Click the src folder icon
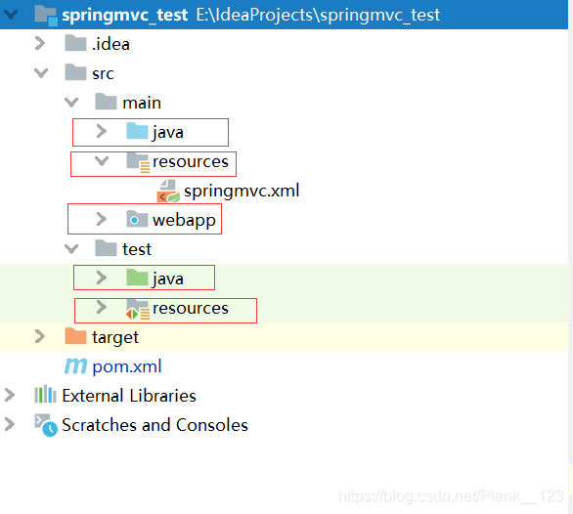Viewport: 573px width, 514px height. pos(75,72)
